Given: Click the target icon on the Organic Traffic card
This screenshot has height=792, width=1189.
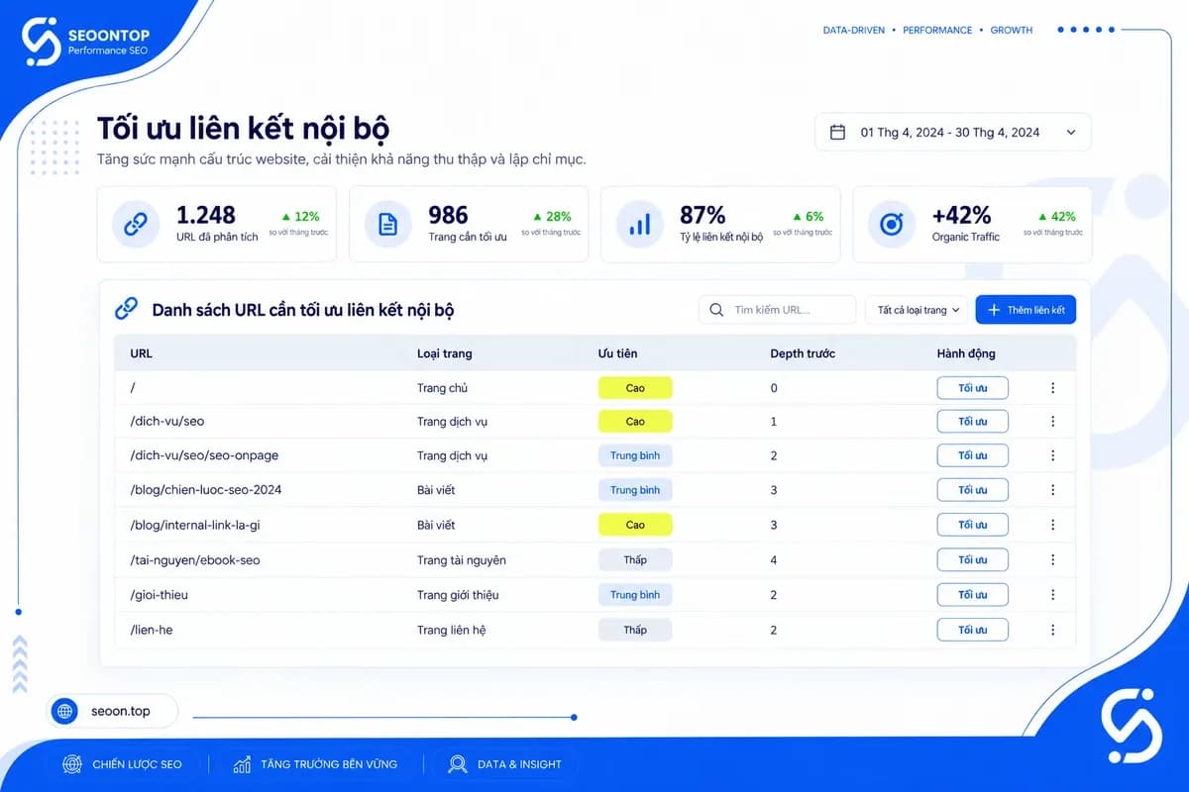Looking at the screenshot, I should click(x=891, y=225).
